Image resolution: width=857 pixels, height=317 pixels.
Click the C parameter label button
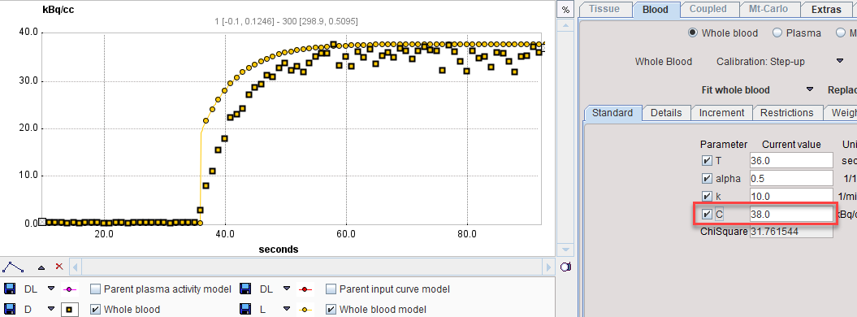point(719,215)
